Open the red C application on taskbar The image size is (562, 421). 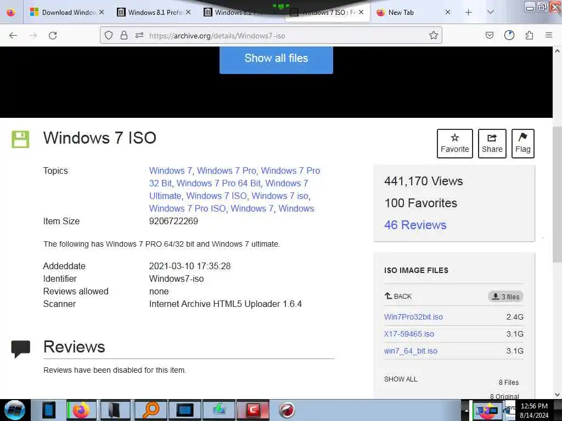coord(253,410)
